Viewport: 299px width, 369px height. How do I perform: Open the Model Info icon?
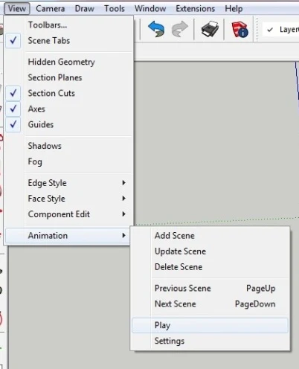pyautogui.click(x=239, y=30)
